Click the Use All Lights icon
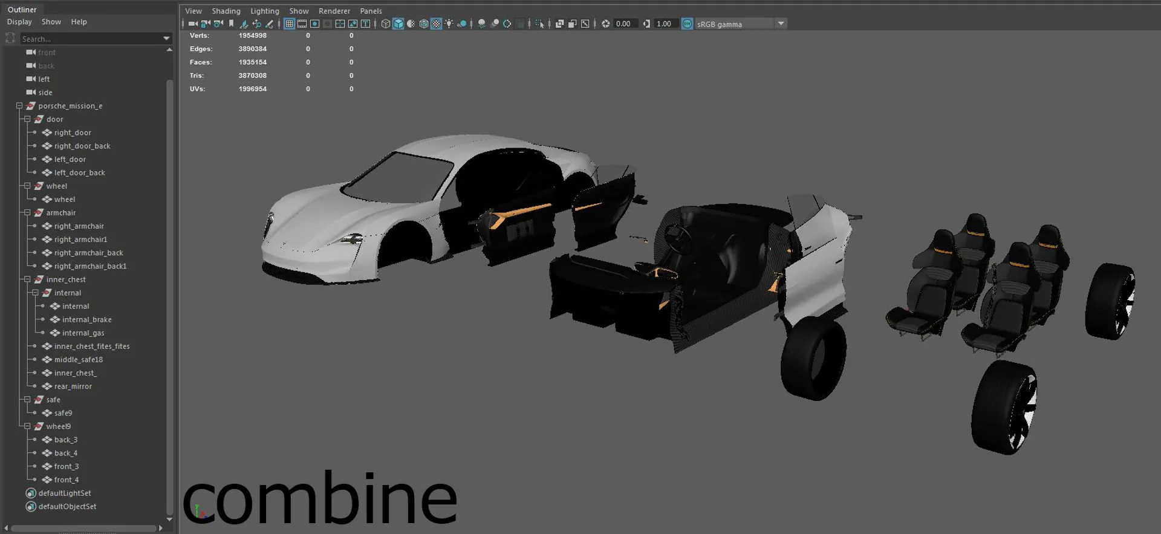1161x534 pixels. tap(449, 24)
